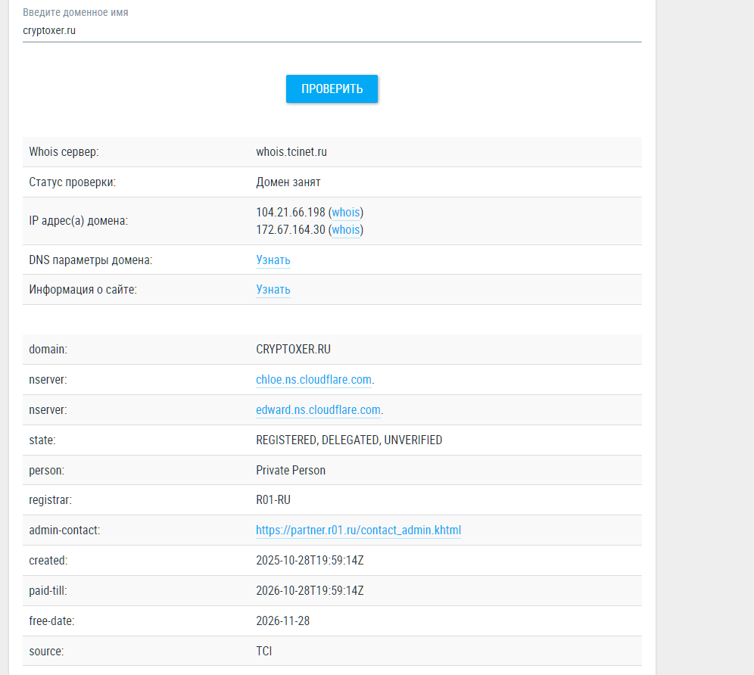Open chloe.ns.cloudflare.com nameserver link
The width and height of the screenshot is (754, 675).
pos(313,380)
